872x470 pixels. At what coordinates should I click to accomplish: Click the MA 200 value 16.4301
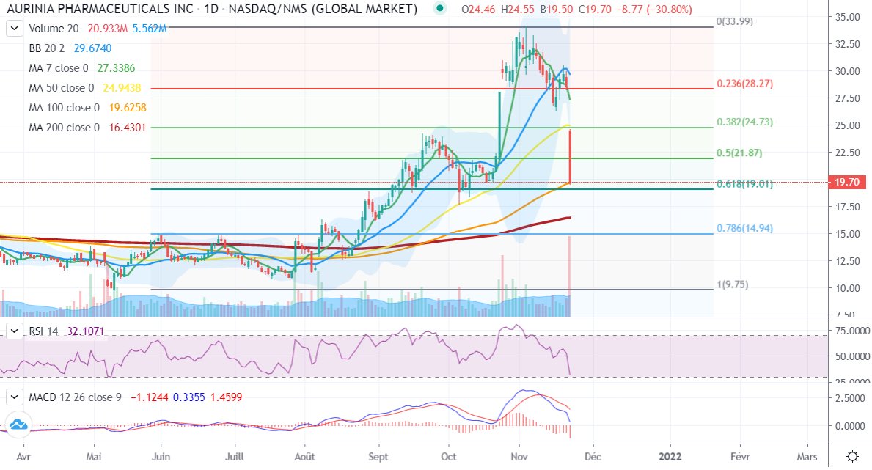tap(128, 128)
